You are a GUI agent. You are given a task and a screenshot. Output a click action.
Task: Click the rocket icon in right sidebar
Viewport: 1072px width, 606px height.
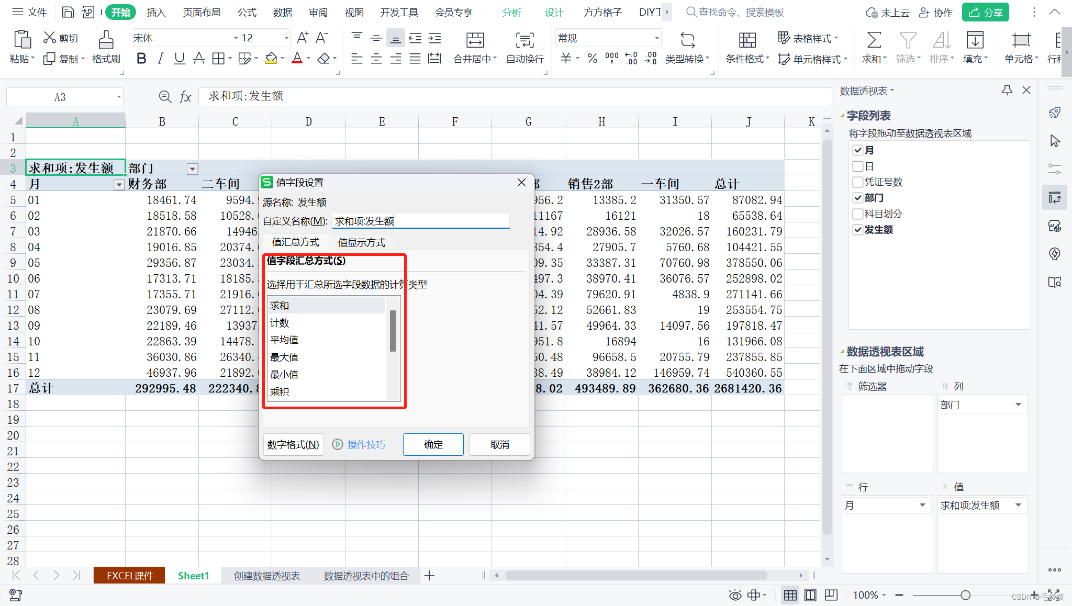1055,113
